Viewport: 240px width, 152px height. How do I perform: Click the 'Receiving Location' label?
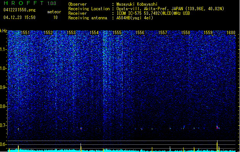89,9
